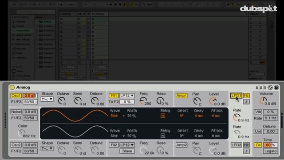Click Osc1 Semi knob

coord(78,100)
